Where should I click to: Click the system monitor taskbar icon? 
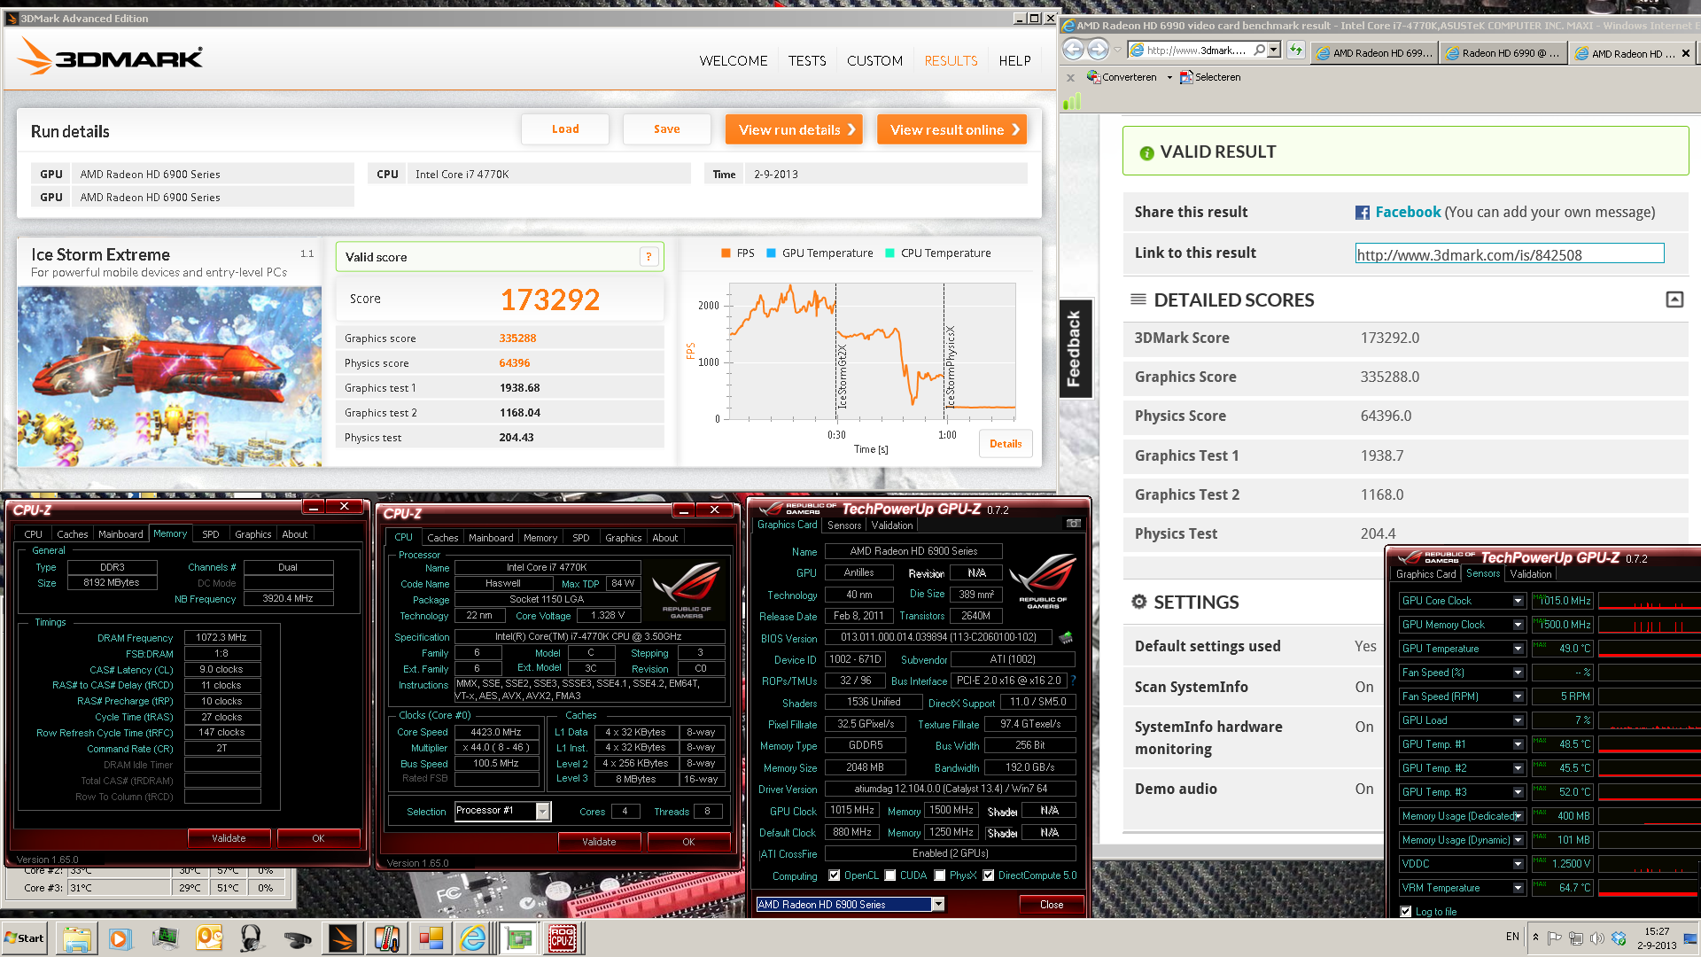(165, 938)
